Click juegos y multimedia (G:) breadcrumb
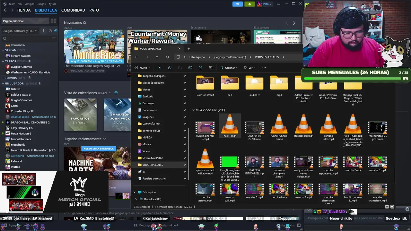Viewport: 411px width, 231px height. tap(230, 57)
